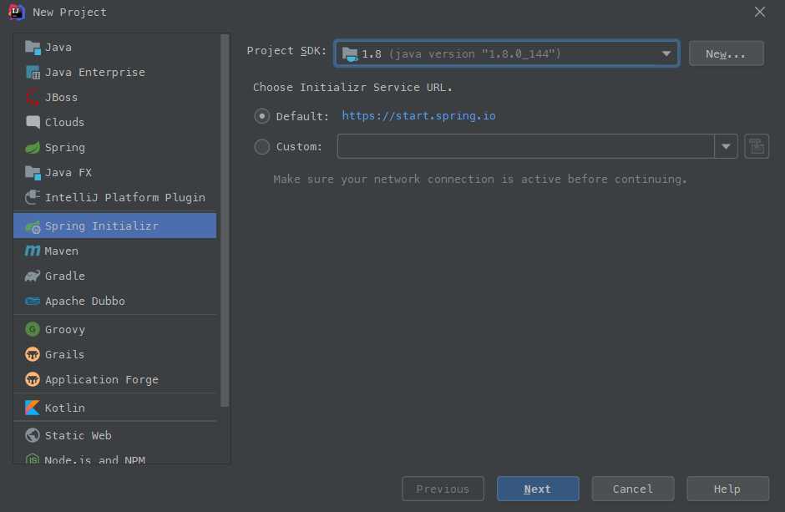Select the Groovy list entry
Screen dimensions: 785x512
point(115,329)
